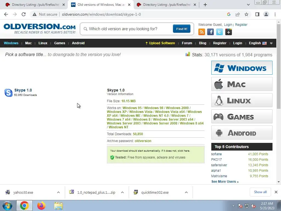The image size is (281, 211).
Task: Reload the page
Action: (24, 14)
